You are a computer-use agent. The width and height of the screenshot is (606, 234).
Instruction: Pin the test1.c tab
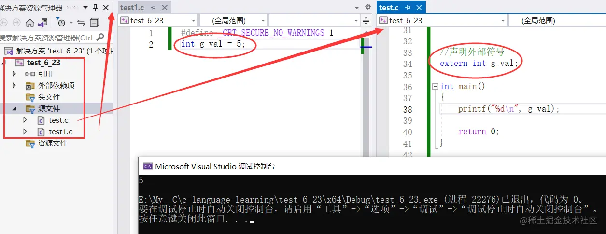pos(153,8)
